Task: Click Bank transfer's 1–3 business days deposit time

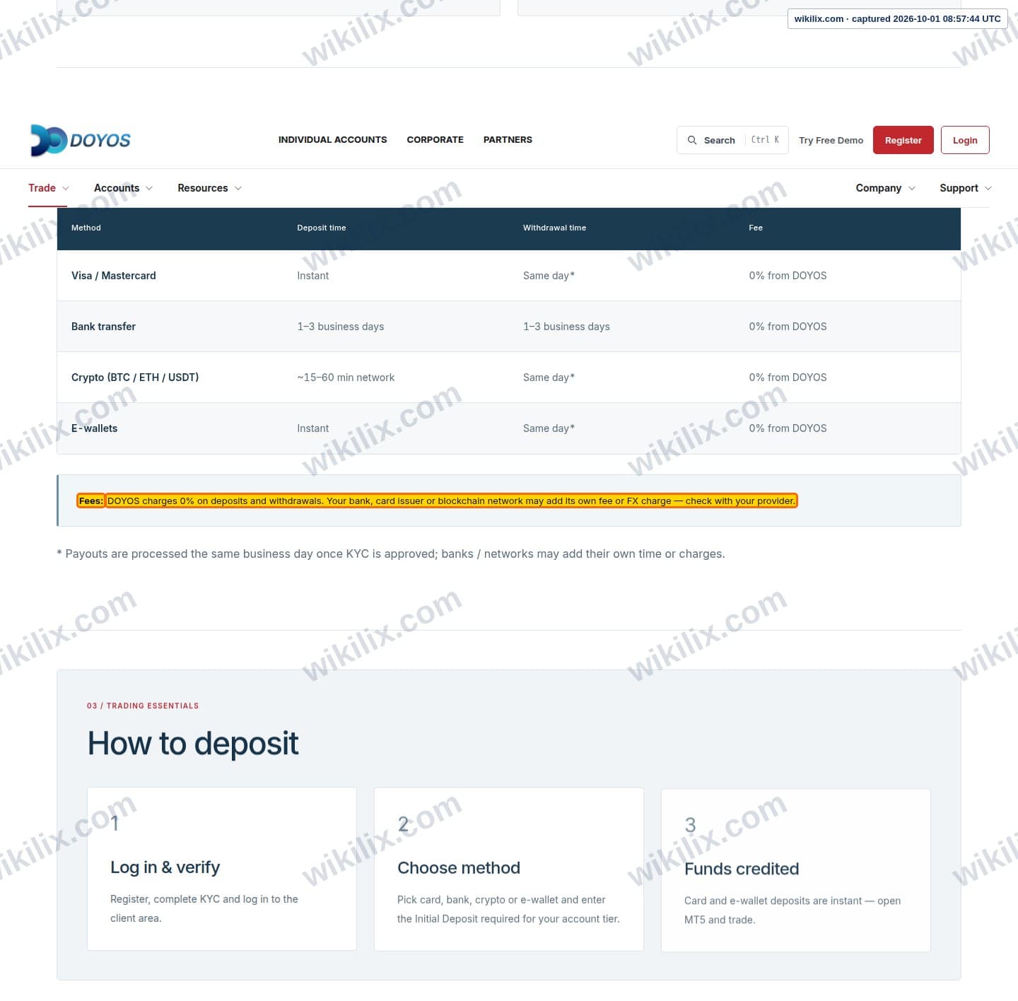Action: pyautogui.click(x=341, y=327)
